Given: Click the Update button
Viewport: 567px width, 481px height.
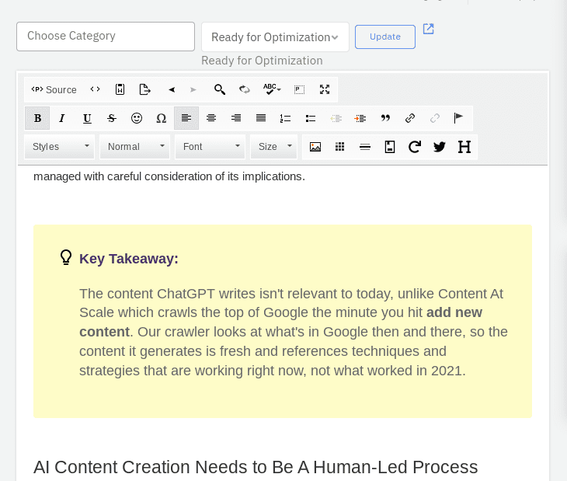Looking at the screenshot, I should (385, 37).
